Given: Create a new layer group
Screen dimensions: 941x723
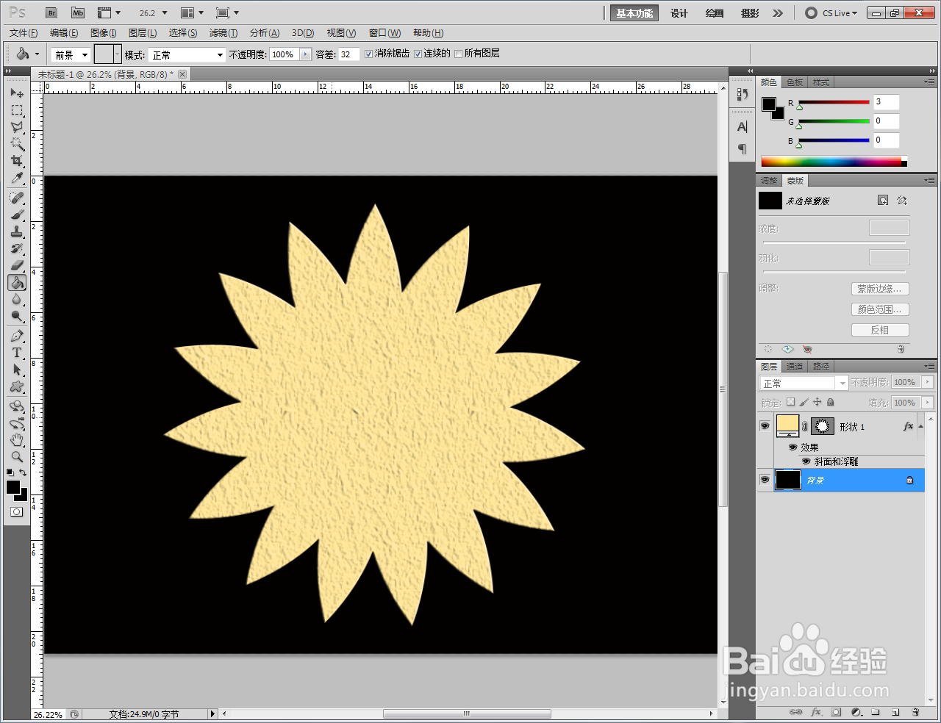Looking at the screenshot, I should (876, 712).
